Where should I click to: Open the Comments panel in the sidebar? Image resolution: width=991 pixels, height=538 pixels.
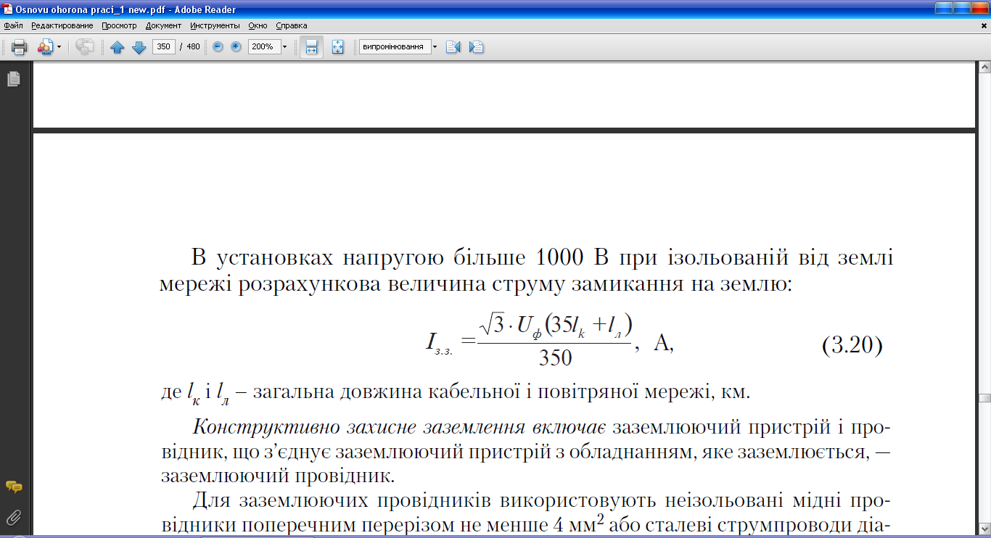(13, 487)
